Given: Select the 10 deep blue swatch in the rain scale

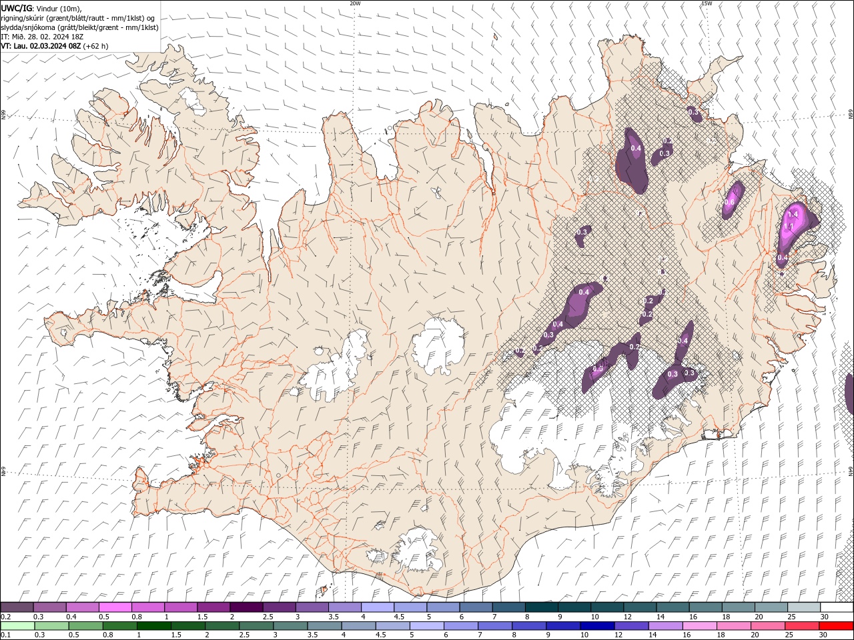Looking at the screenshot, I should (596, 626).
